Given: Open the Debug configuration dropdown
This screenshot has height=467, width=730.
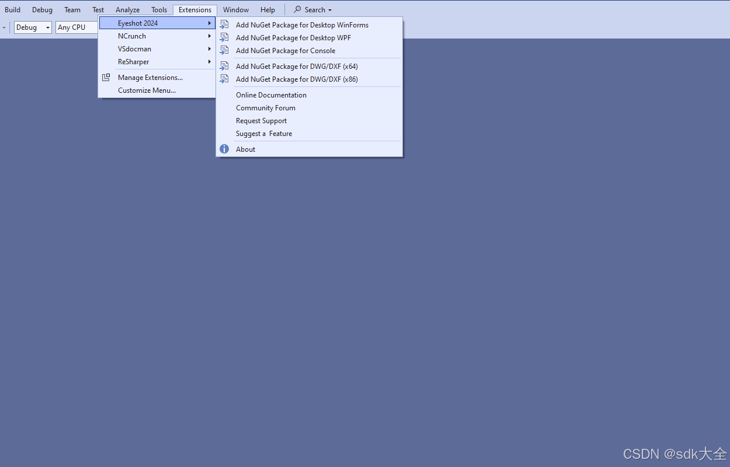Looking at the screenshot, I should [33, 27].
